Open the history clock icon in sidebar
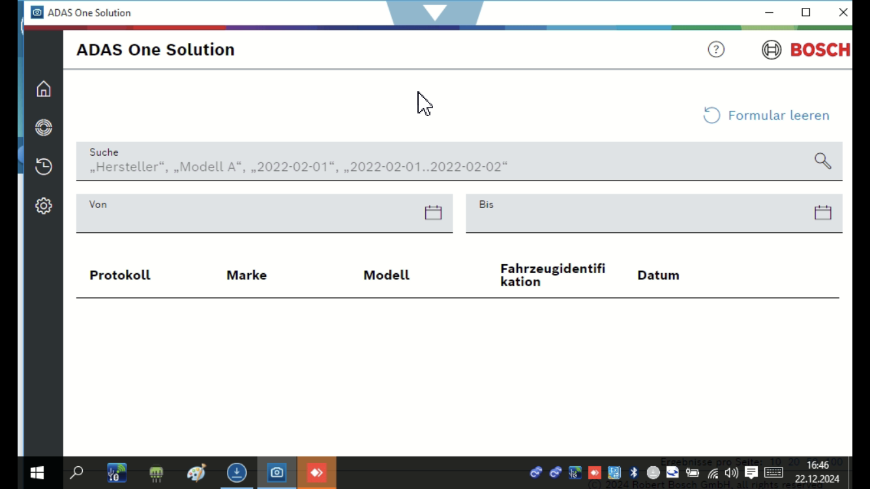This screenshot has height=489, width=870. (x=44, y=167)
